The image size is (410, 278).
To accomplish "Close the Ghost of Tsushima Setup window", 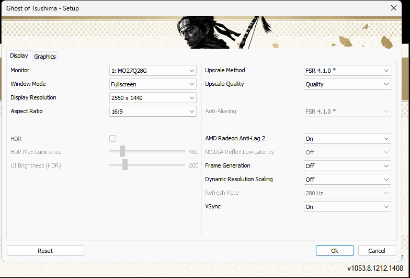I will tap(393, 8).
